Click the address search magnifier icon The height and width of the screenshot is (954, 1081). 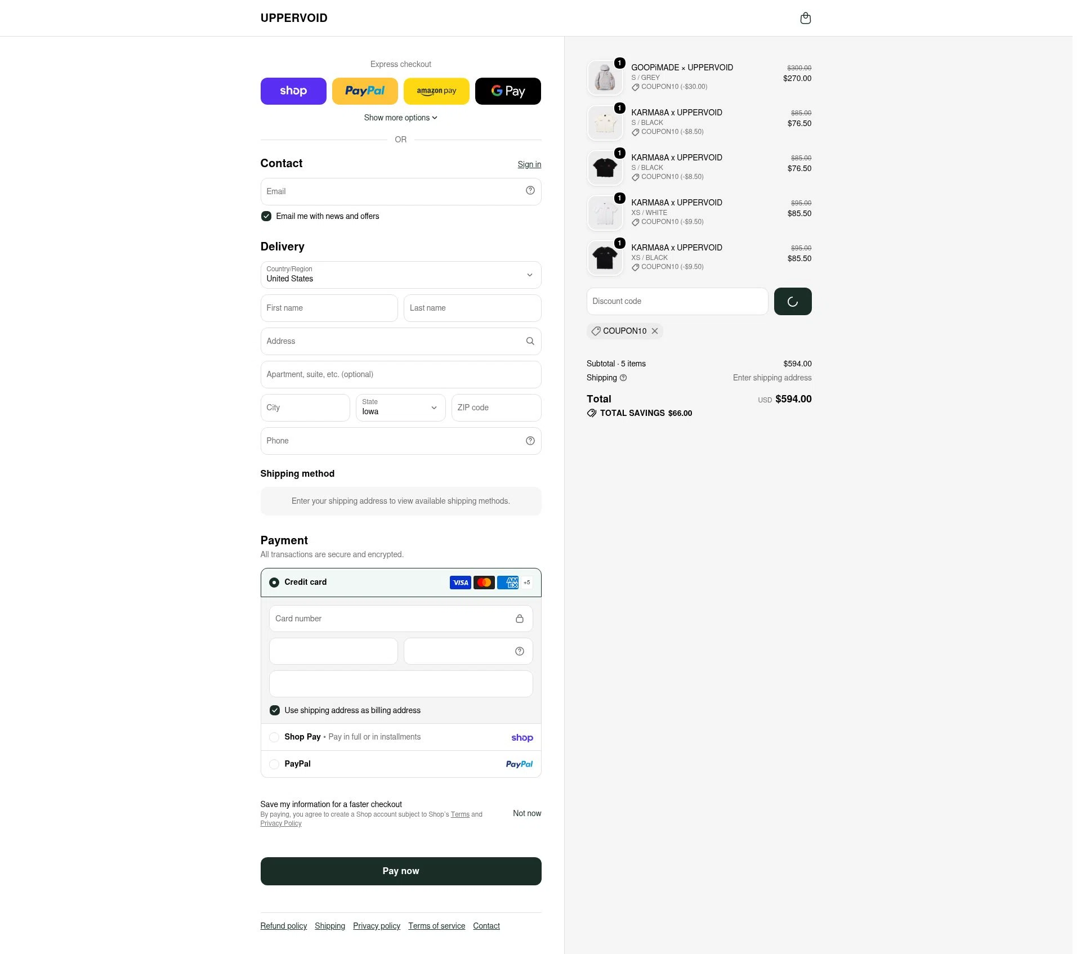(530, 341)
